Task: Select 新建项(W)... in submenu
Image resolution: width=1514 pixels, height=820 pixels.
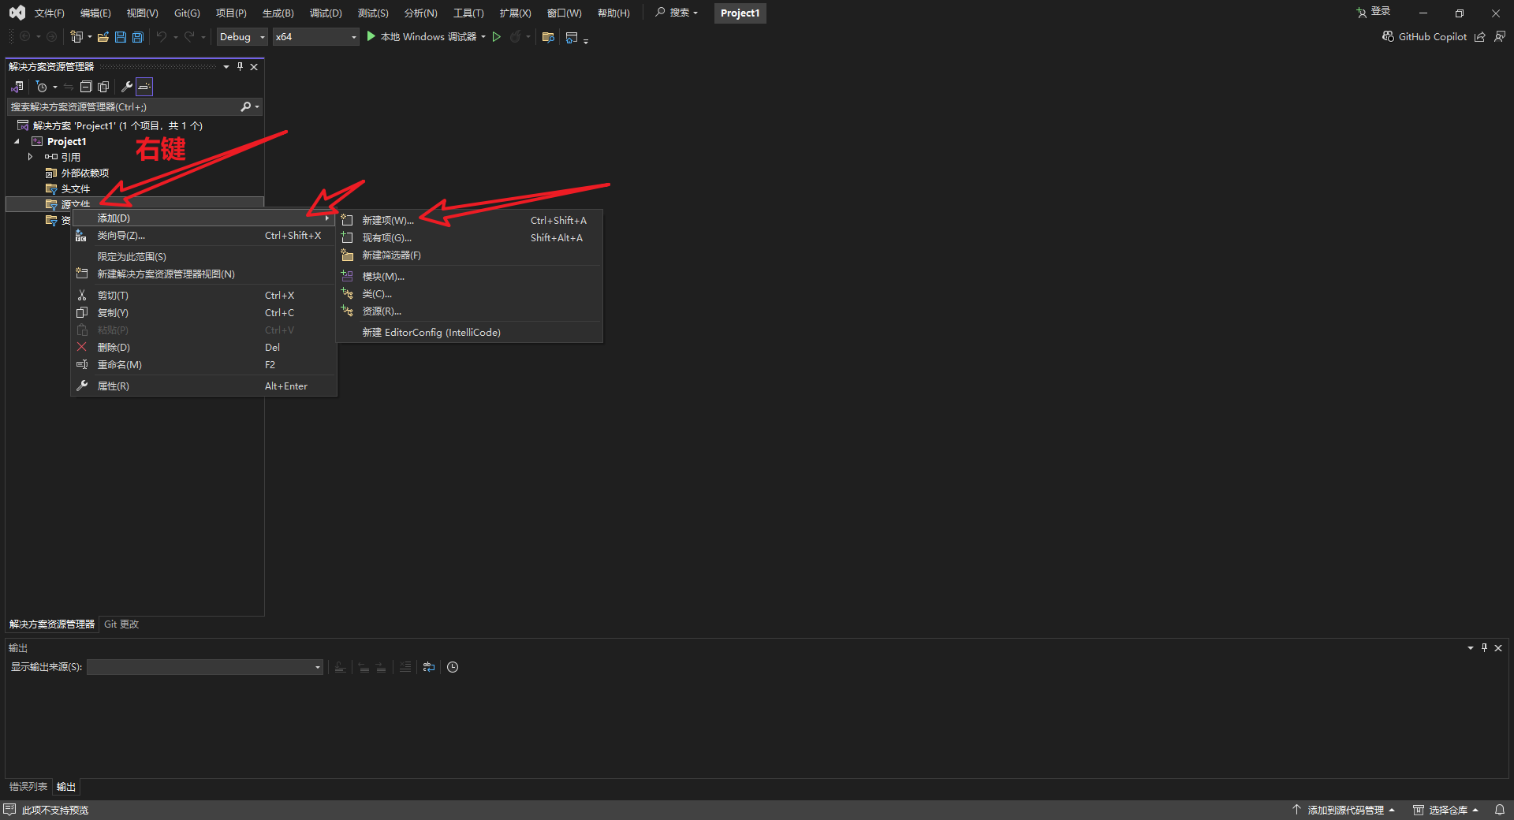Action: [x=469, y=221]
